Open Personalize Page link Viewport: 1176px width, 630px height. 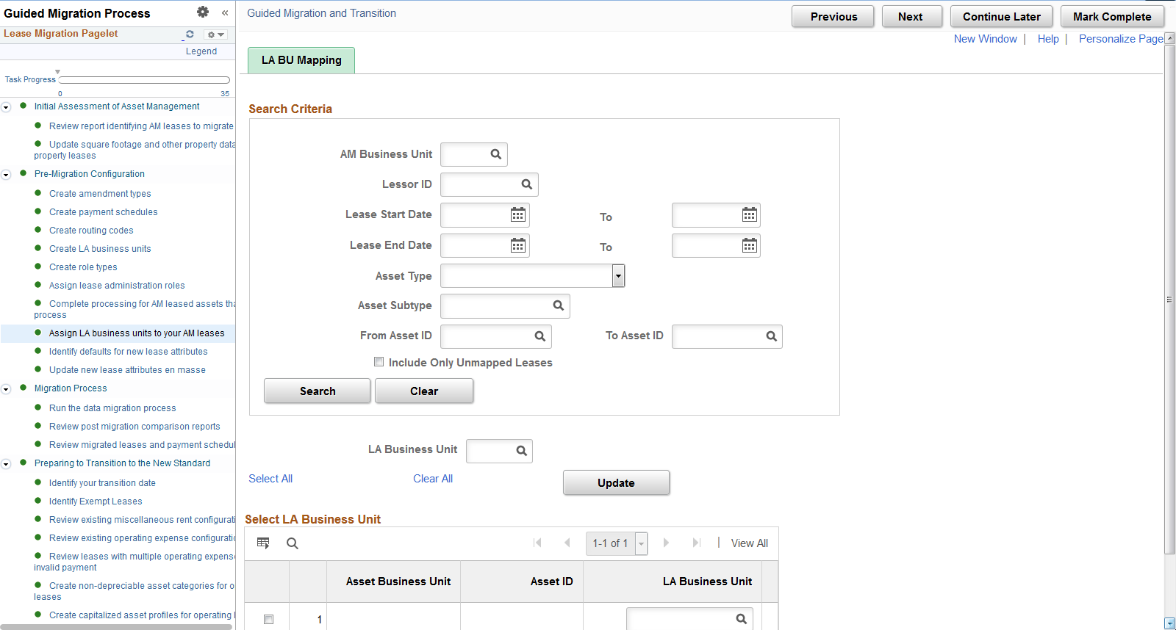[x=1121, y=39]
